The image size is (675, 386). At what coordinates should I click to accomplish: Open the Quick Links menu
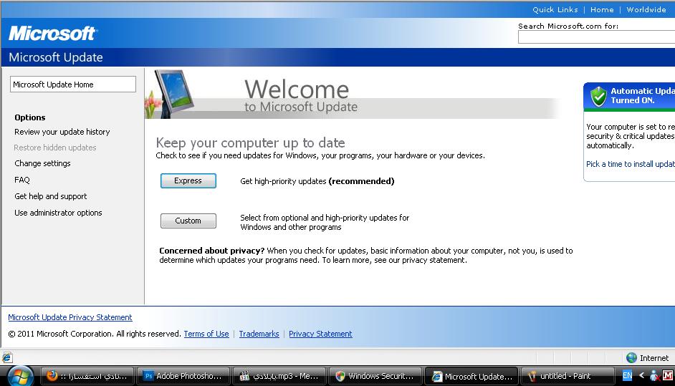tap(555, 9)
